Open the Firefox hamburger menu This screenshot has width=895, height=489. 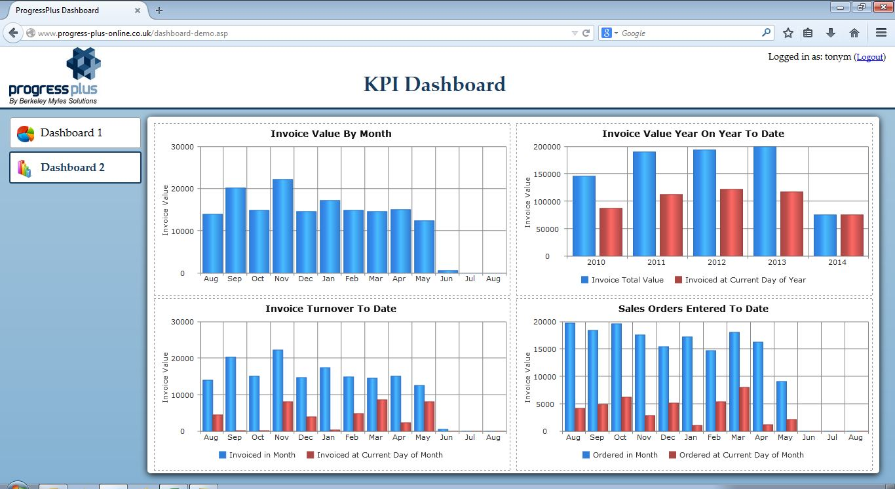pyautogui.click(x=881, y=33)
